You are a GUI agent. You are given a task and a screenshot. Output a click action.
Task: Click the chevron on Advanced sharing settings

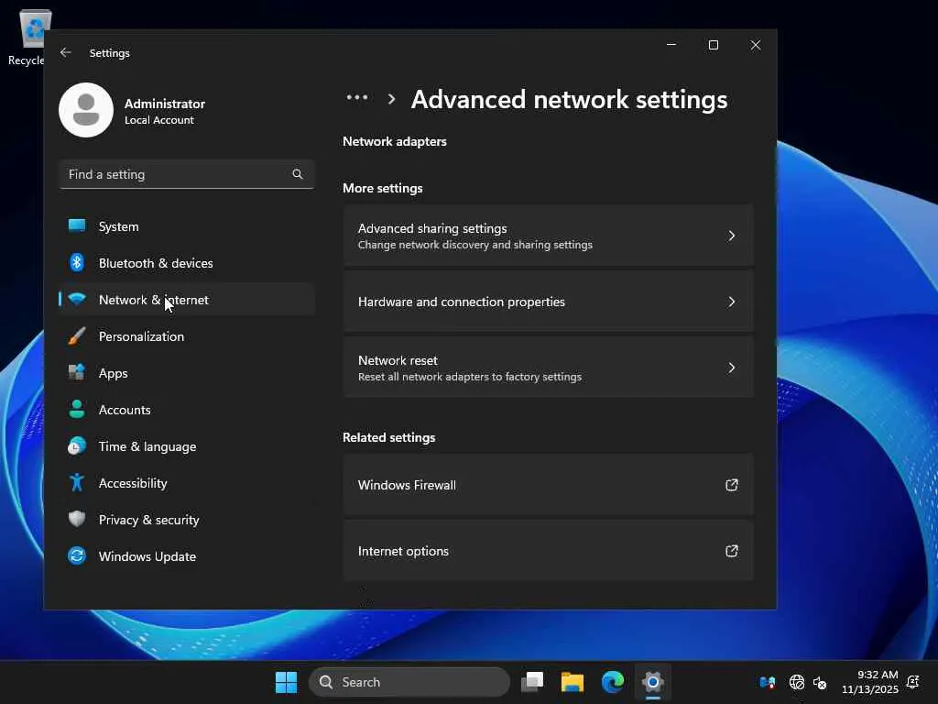pos(731,236)
